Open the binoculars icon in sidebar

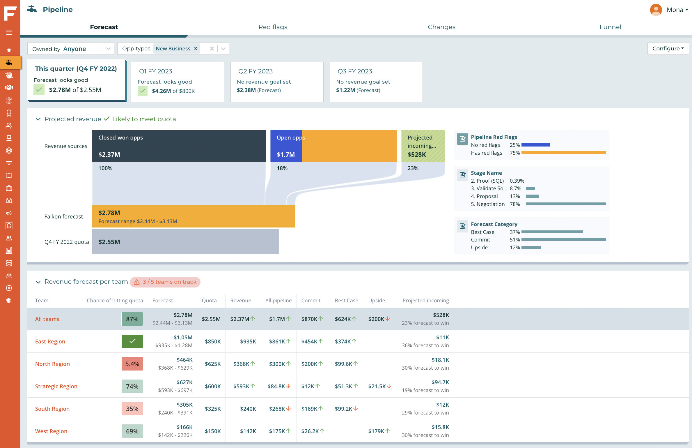[9, 276]
